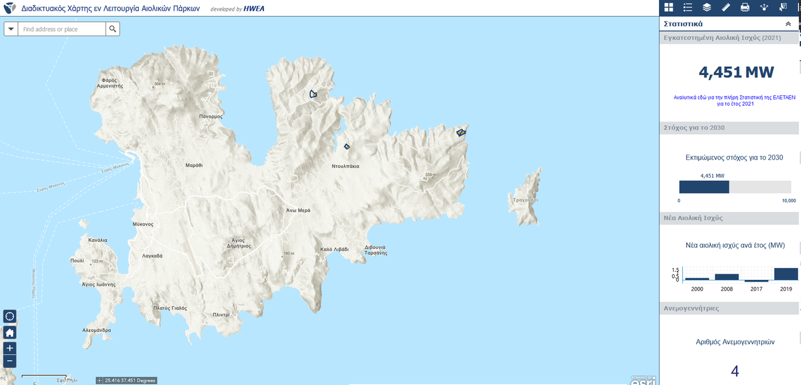Image resolution: width=801 pixels, height=385 pixels.
Task: Click the Πάνορμος label on map
Action: (211, 116)
